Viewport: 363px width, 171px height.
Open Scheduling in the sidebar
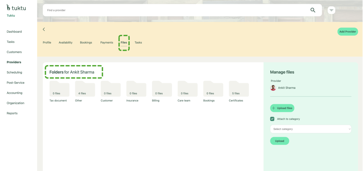click(14, 72)
